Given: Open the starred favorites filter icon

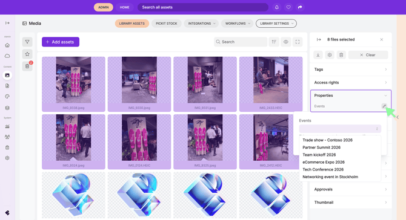Looking at the screenshot, I should [x=27, y=54].
